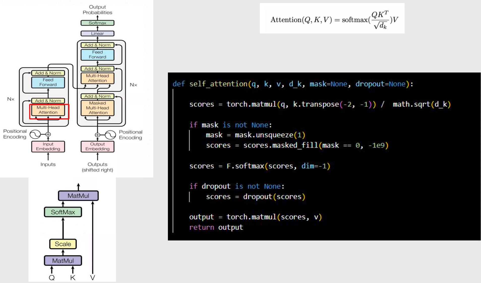Image resolution: width=481 pixels, height=283 pixels.
Task: Click the Add & Norm box directly above encoder Multi-Head Attention
Action: click(x=48, y=101)
